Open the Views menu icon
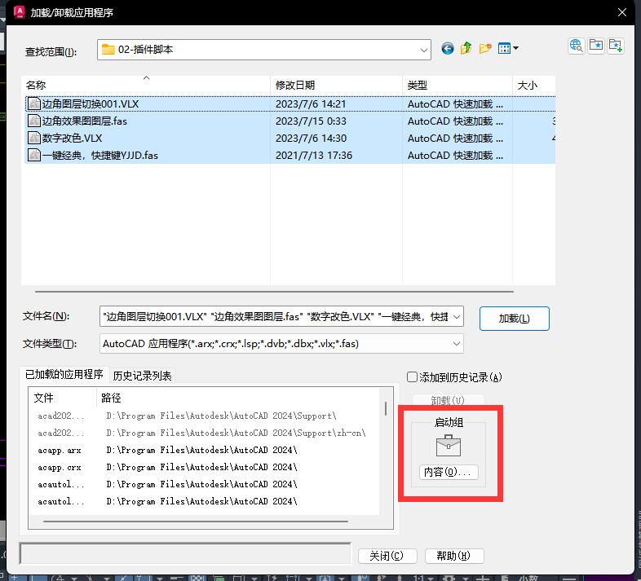641x581 pixels. (x=508, y=49)
